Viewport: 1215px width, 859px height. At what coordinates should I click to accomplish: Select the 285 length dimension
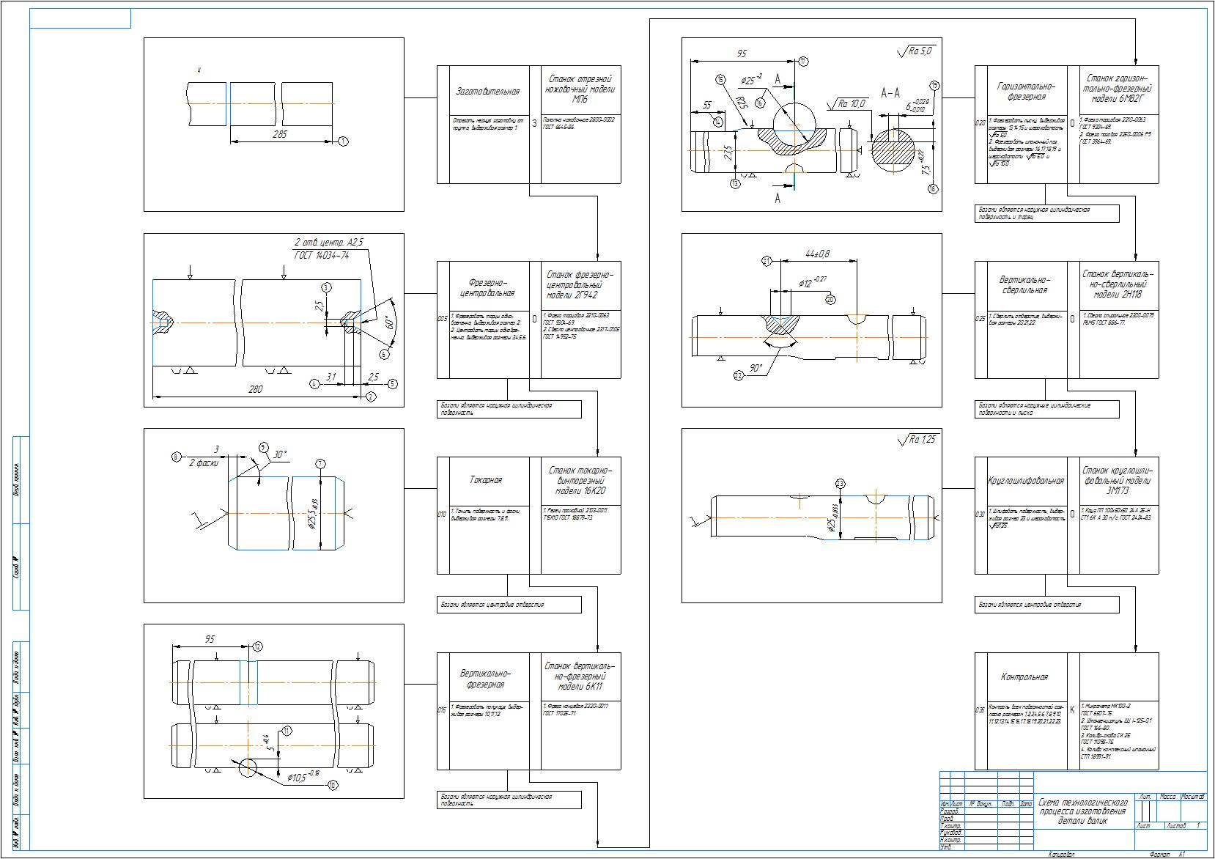click(x=279, y=134)
